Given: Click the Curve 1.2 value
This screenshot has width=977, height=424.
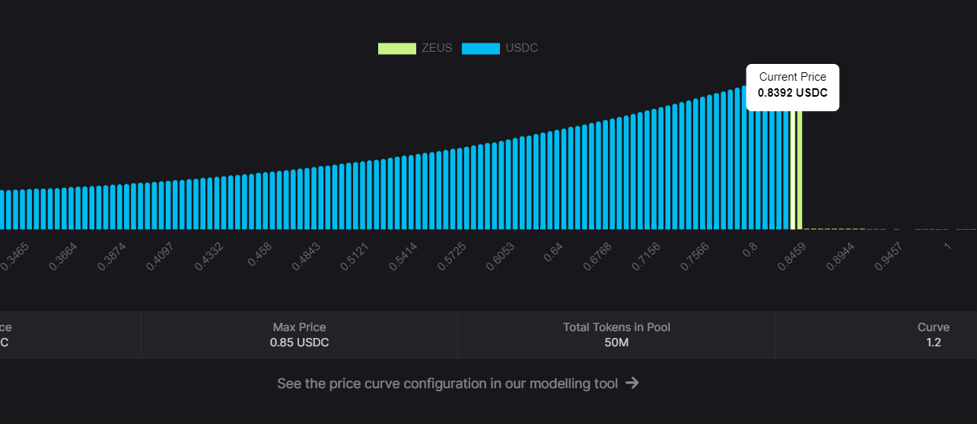Looking at the screenshot, I should coord(934,343).
